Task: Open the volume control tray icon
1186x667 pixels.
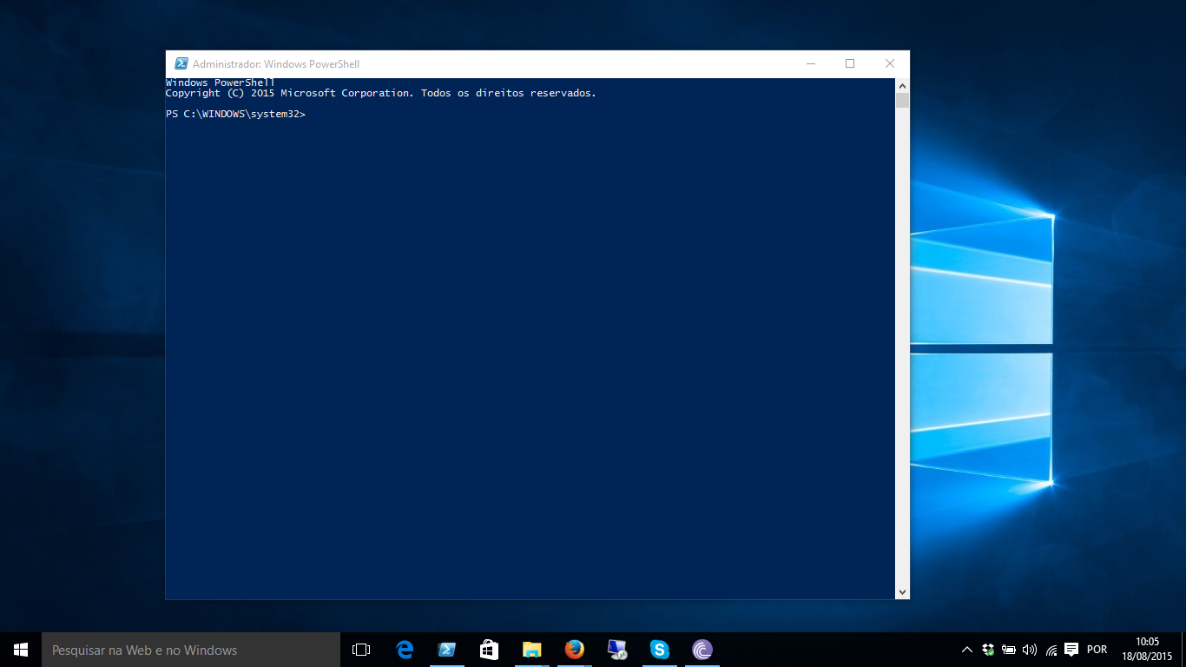Action: pos(1030,650)
